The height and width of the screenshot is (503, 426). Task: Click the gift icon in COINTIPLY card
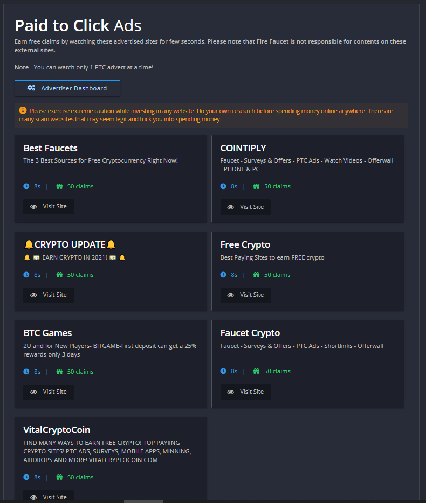point(256,186)
